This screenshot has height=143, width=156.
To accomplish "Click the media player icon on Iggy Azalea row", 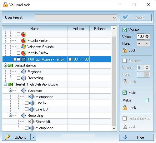I will click(x=24, y=59).
